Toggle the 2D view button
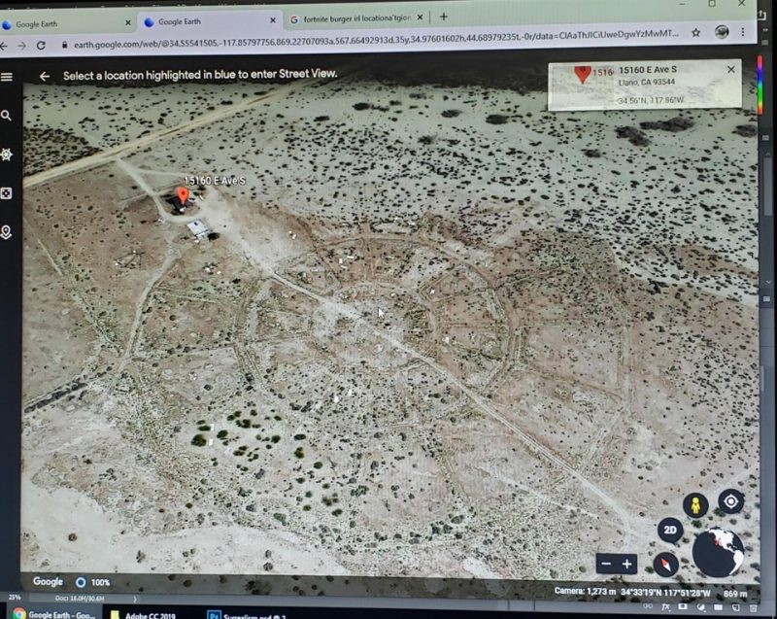 669,531
